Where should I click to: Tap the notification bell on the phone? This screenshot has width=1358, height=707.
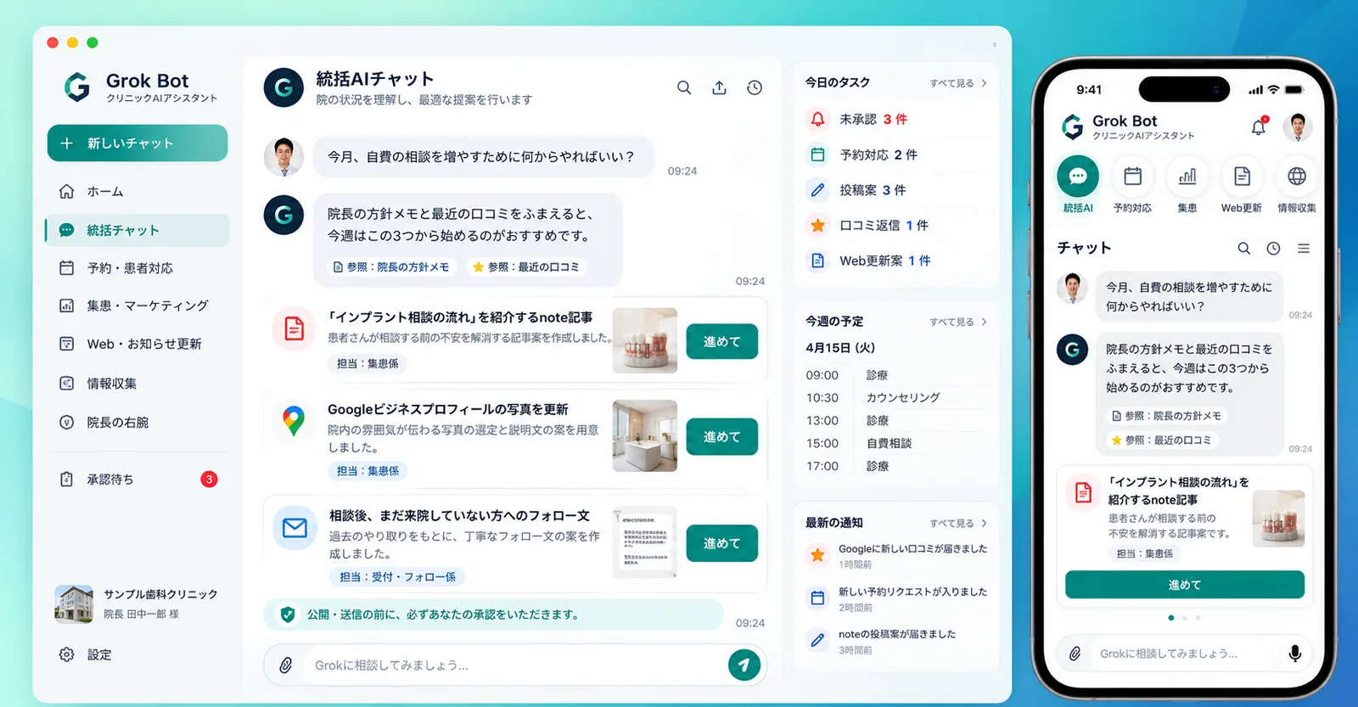tap(1259, 126)
